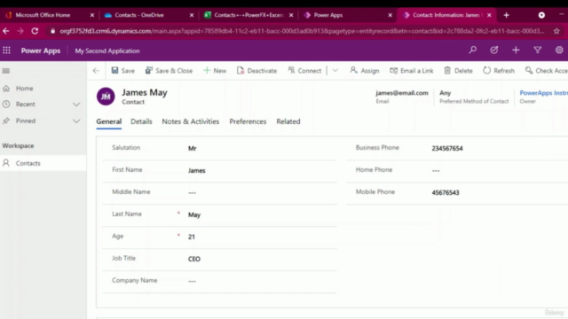Assign the contact to another user
The width and height of the screenshot is (568, 319).
tap(365, 71)
